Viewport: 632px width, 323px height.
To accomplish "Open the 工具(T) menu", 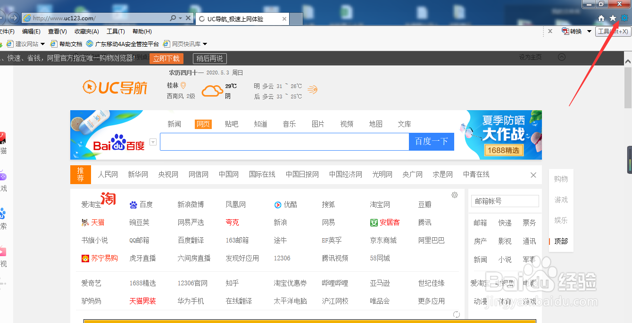I will 116,32.
